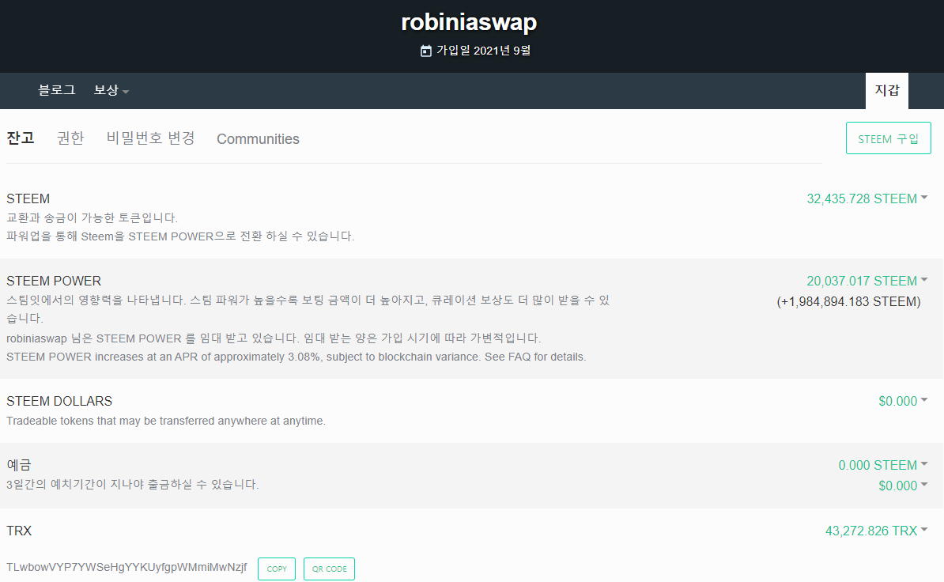Expand the 보상 dropdown menu
The image size is (944, 582).
(x=111, y=90)
